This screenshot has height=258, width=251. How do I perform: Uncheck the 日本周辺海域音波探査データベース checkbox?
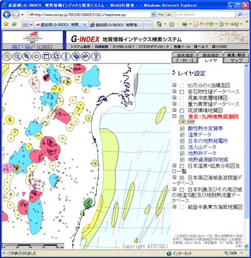182,178
